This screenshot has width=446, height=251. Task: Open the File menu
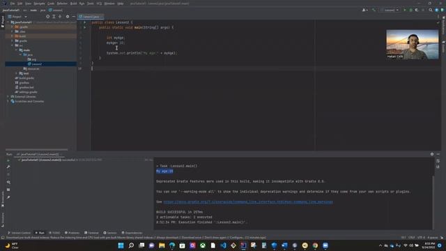(x=13, y=3)
